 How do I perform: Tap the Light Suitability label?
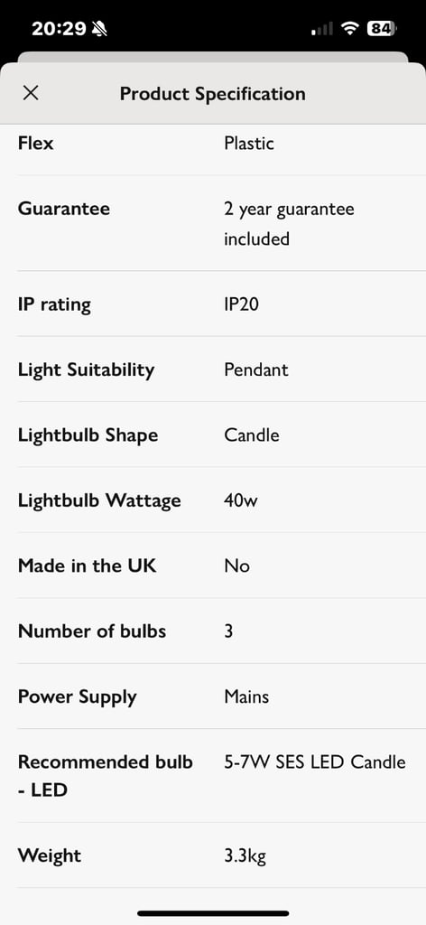pyautogui.click(x=86, y=369)
